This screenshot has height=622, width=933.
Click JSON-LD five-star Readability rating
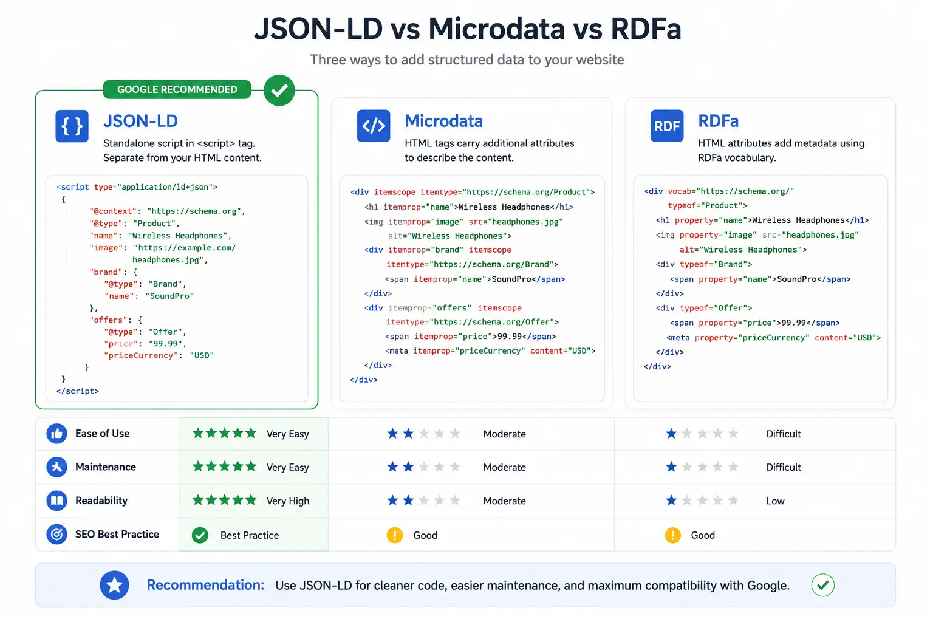(x=224, y=500)
